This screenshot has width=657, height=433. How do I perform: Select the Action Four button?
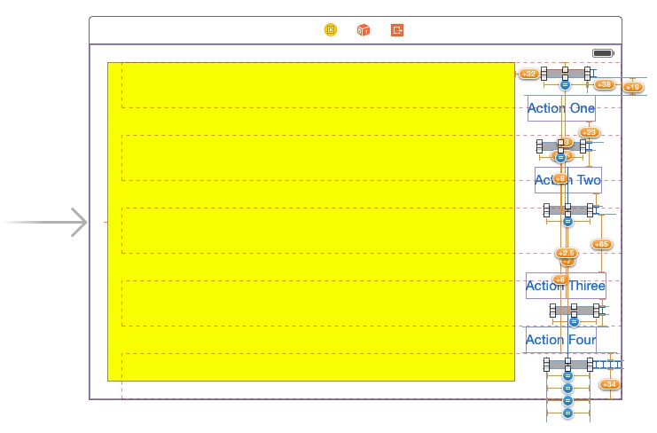561,340
